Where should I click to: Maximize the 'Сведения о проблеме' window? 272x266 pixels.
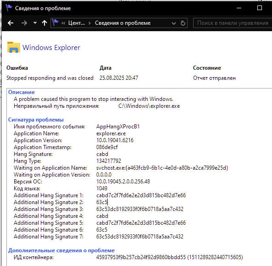(x=260, y=8)
